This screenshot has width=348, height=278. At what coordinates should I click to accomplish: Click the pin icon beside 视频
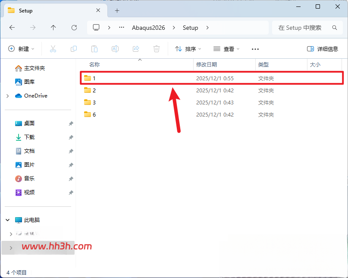(x=71, y=193)
